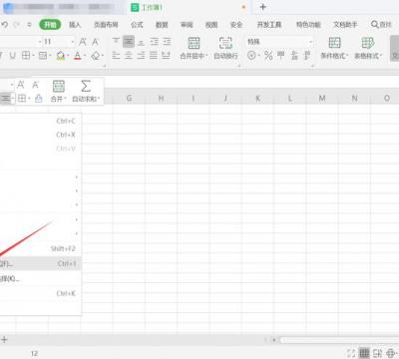
Task: Choose highlighted context menu item Ctrl+1
Action: [x=41, y=263]
